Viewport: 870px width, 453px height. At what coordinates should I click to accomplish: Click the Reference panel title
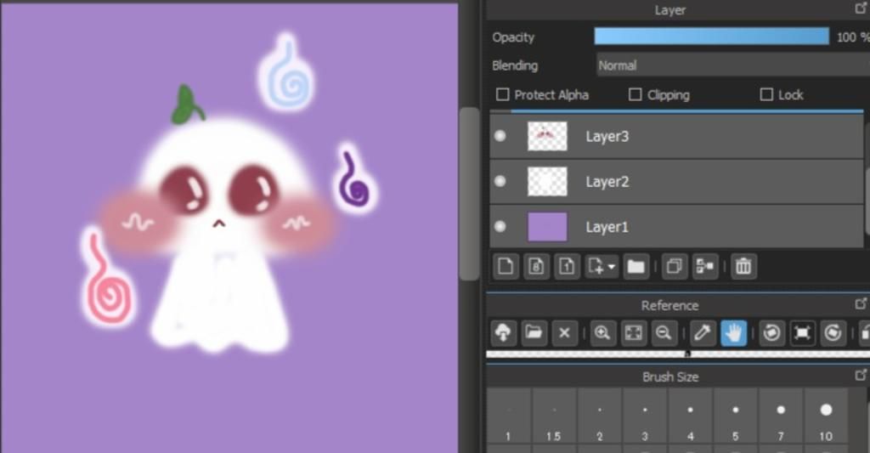point(669,305)
